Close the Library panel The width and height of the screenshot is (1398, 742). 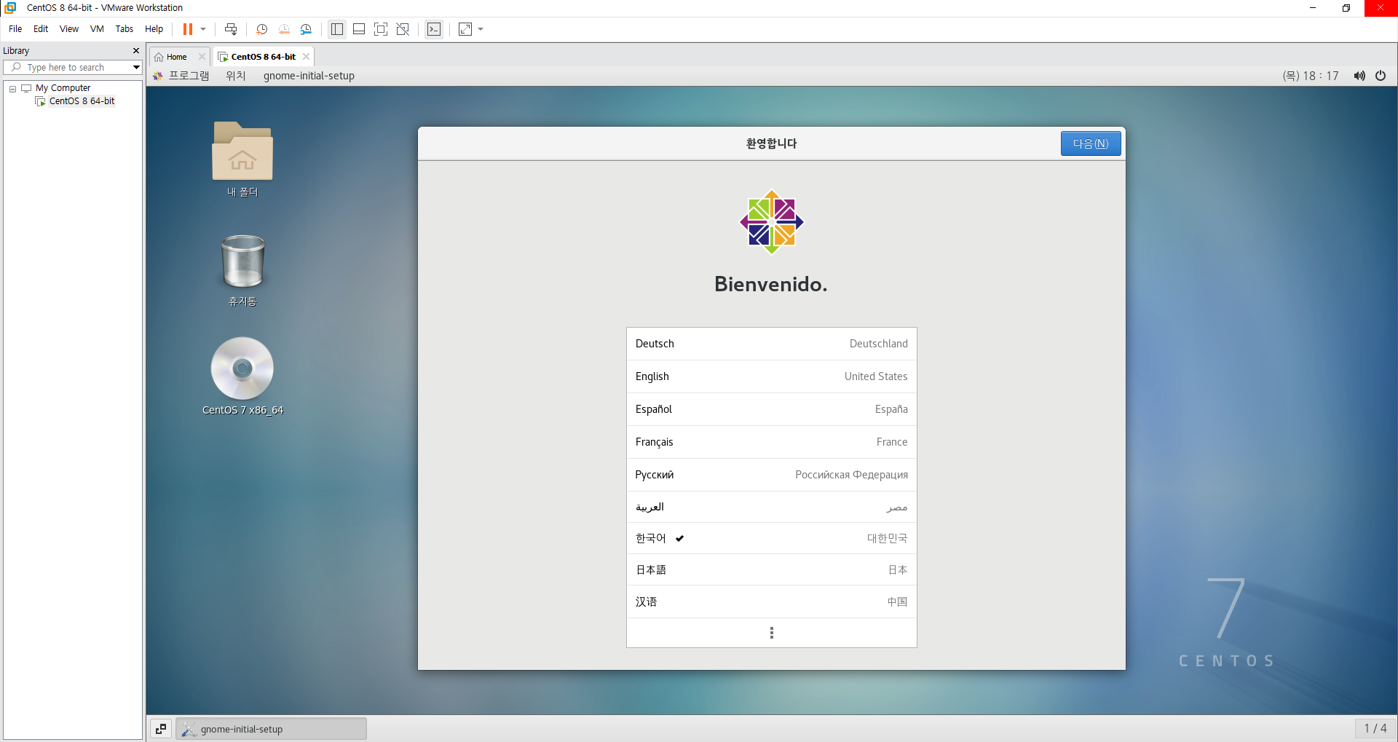coord(135,51)
